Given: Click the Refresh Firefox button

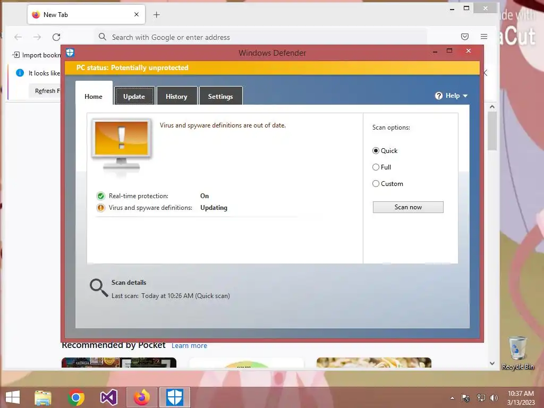Looking at the screenshot, I should [45, 91].
